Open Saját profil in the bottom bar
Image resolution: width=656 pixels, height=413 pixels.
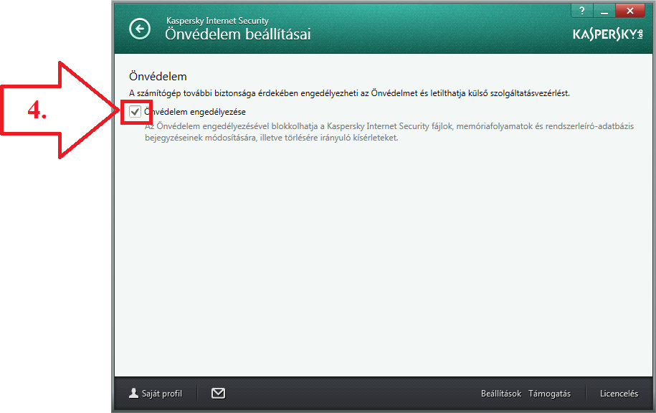161,394
